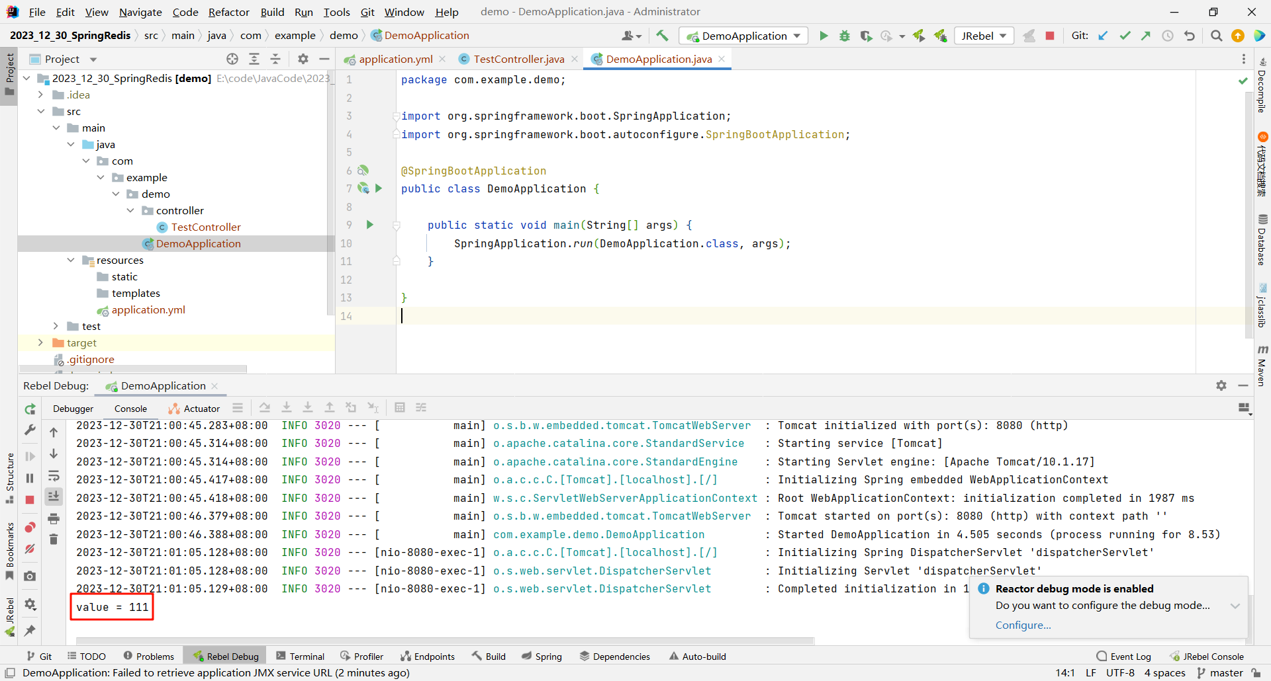Open Endpoints tool window
Screen dimensions: 1271x681
point(427,656)
